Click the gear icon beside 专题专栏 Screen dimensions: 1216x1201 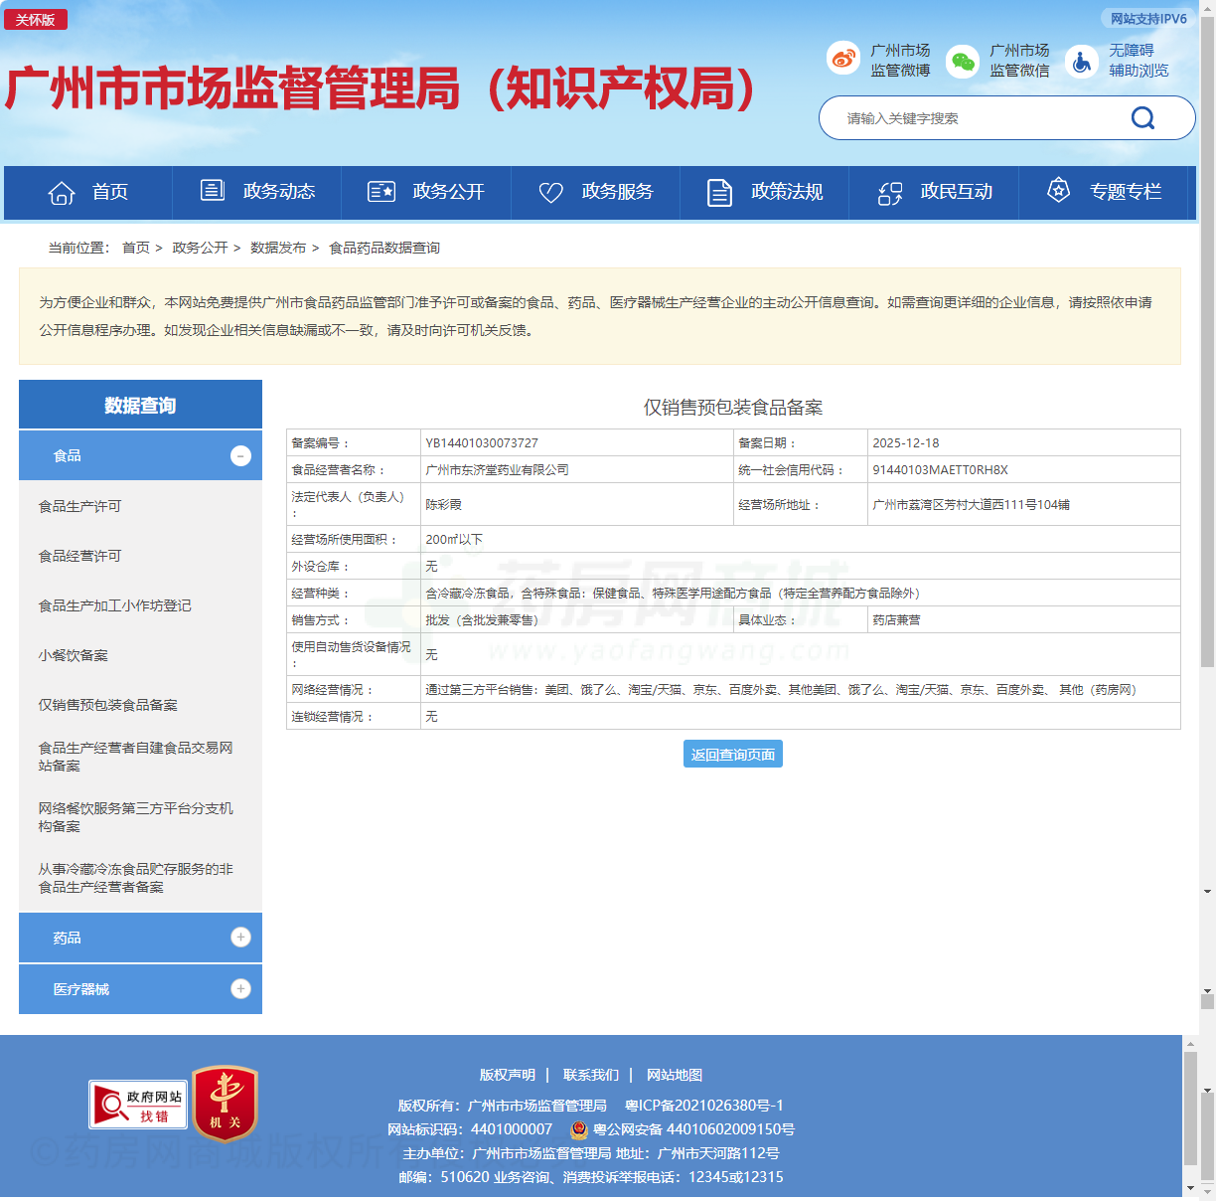point(1058,190)
